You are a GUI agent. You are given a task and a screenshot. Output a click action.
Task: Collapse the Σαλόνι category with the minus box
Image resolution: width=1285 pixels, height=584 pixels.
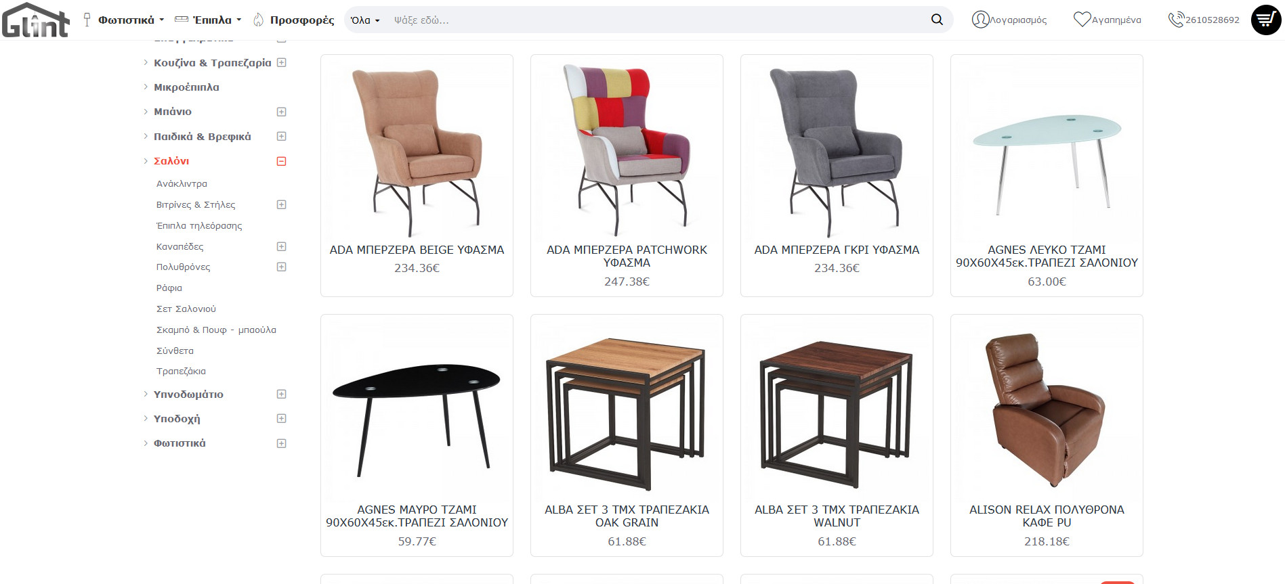pyautogui.click(x=282, y=161)
